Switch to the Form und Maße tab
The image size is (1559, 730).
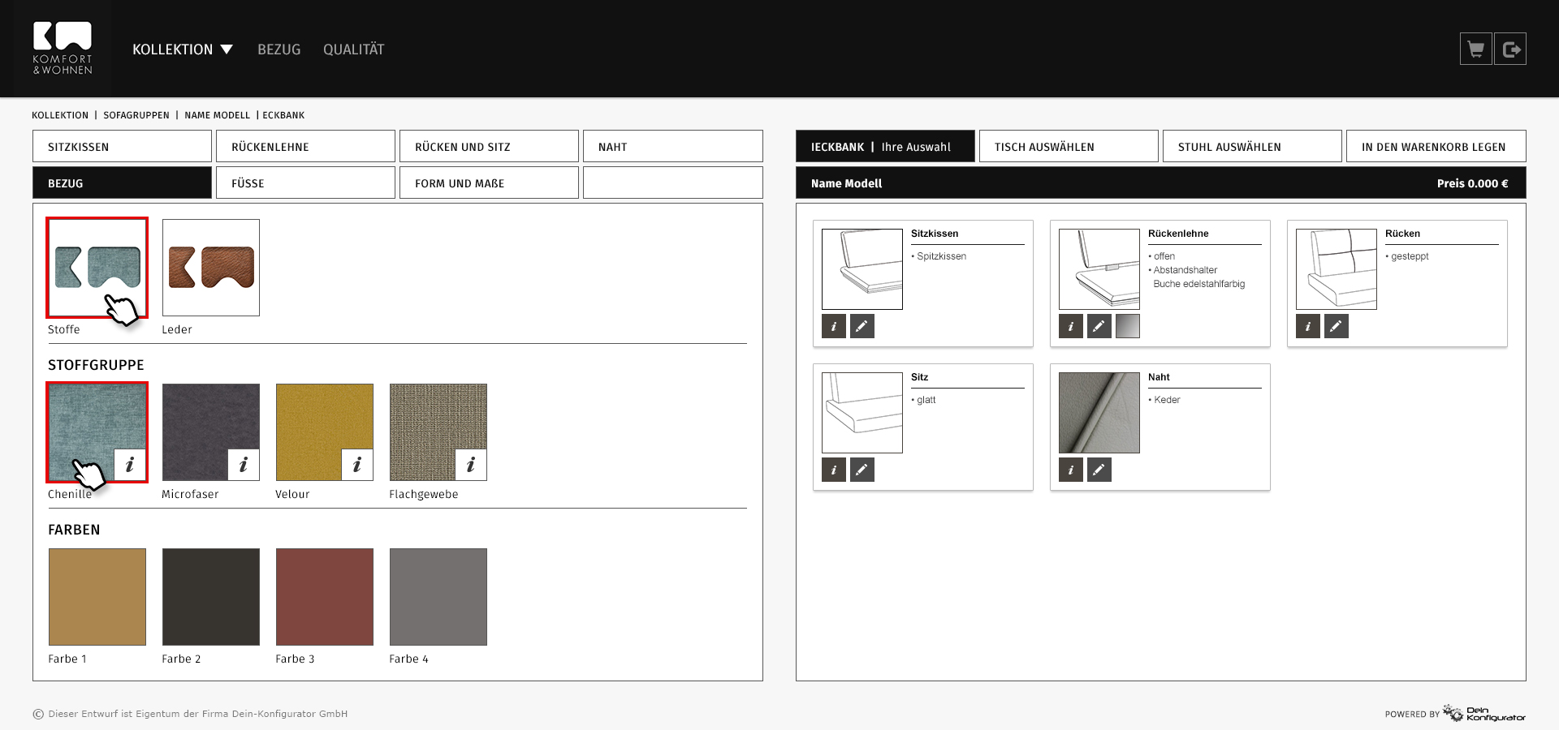[x=489, y=183]
